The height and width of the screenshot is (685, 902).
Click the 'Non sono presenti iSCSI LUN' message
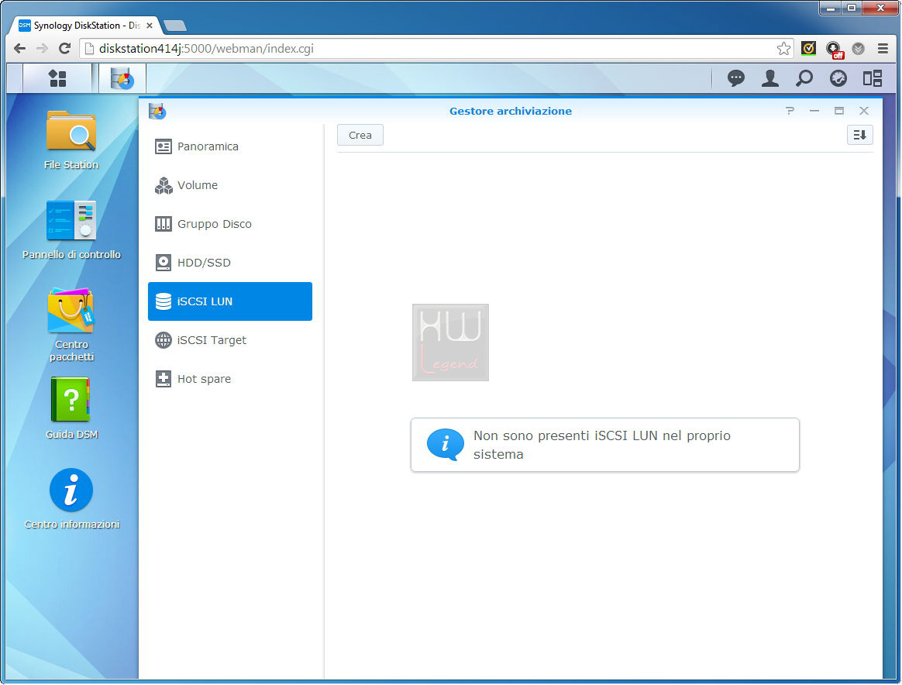tap(605, 445)
